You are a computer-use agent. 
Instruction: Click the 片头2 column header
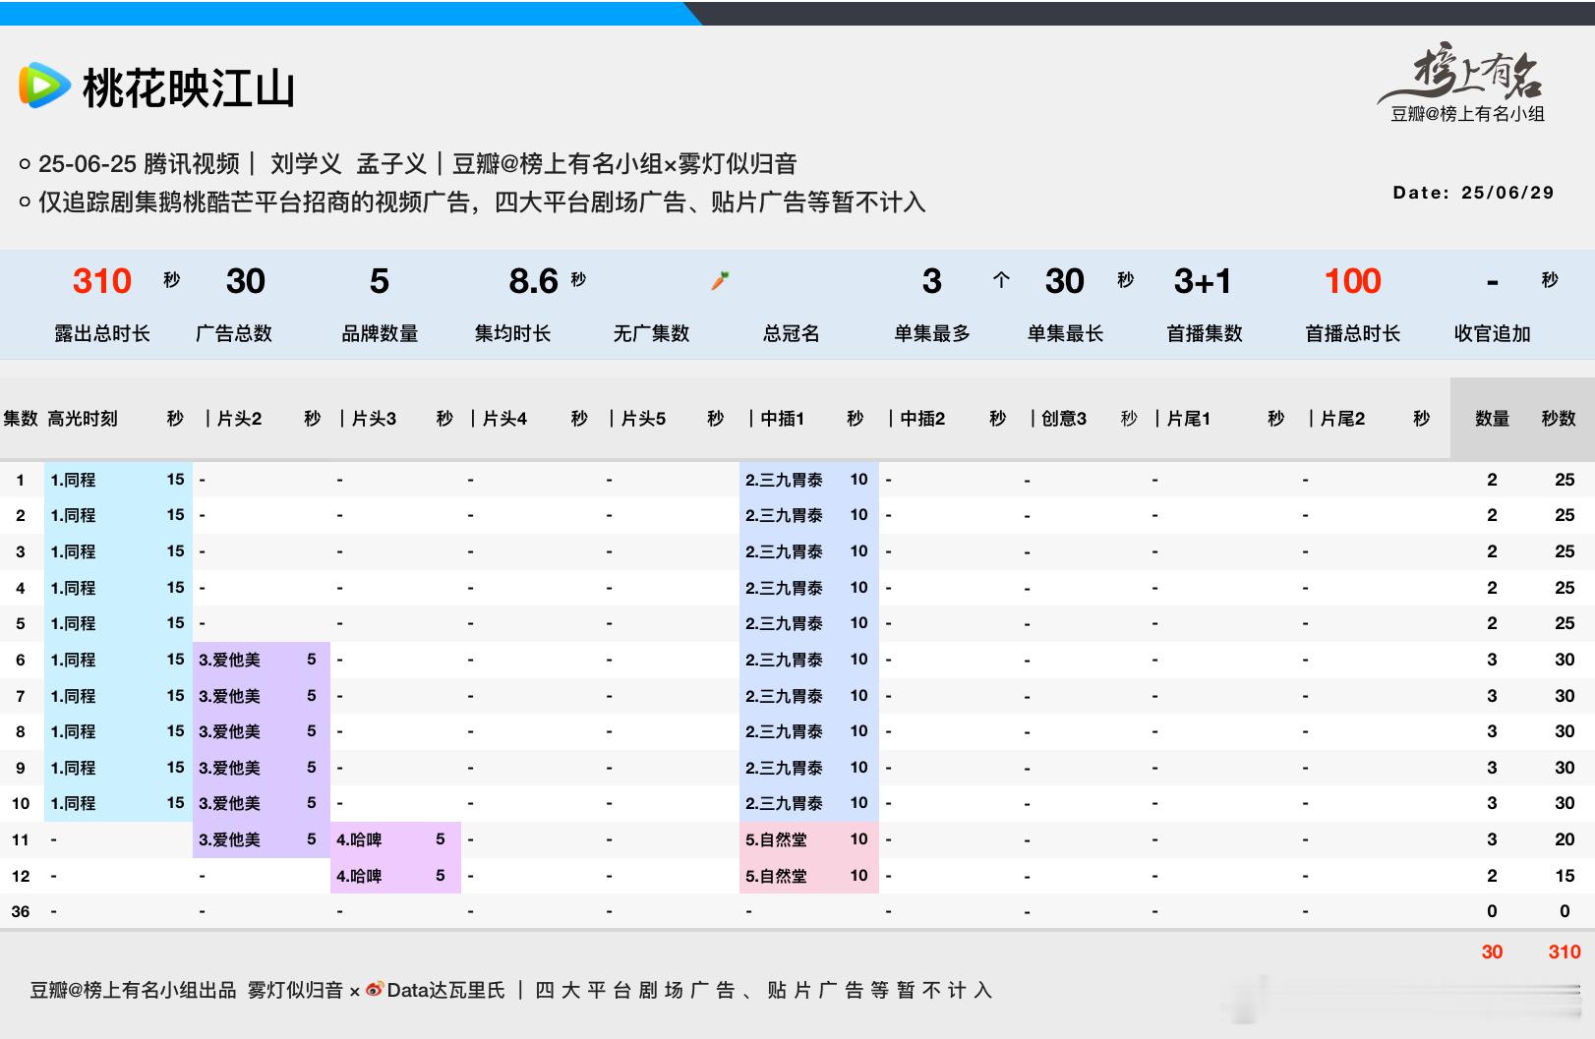point(239,419)
